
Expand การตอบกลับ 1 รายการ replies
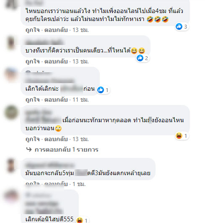point(66,150)
